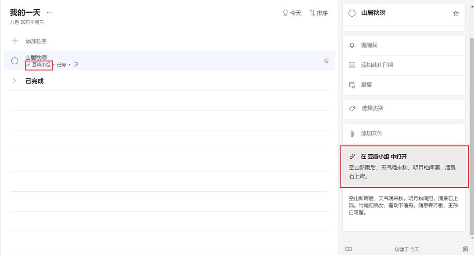
Task: Mark the task complete in the list
Action: coord(14,61)
